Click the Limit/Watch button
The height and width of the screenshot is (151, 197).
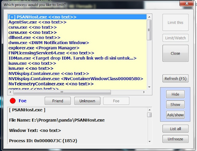pyautogui.click(x=175, y=38)
